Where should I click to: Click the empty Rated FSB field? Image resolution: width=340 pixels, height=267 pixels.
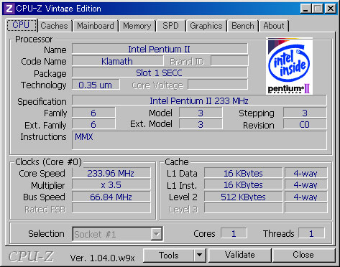point(111,208)
